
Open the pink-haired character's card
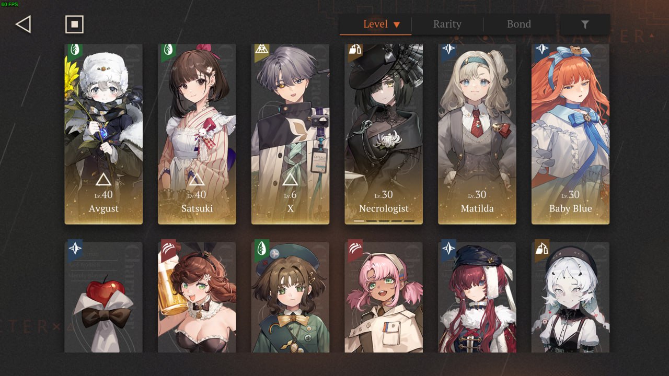coord(384,297)
